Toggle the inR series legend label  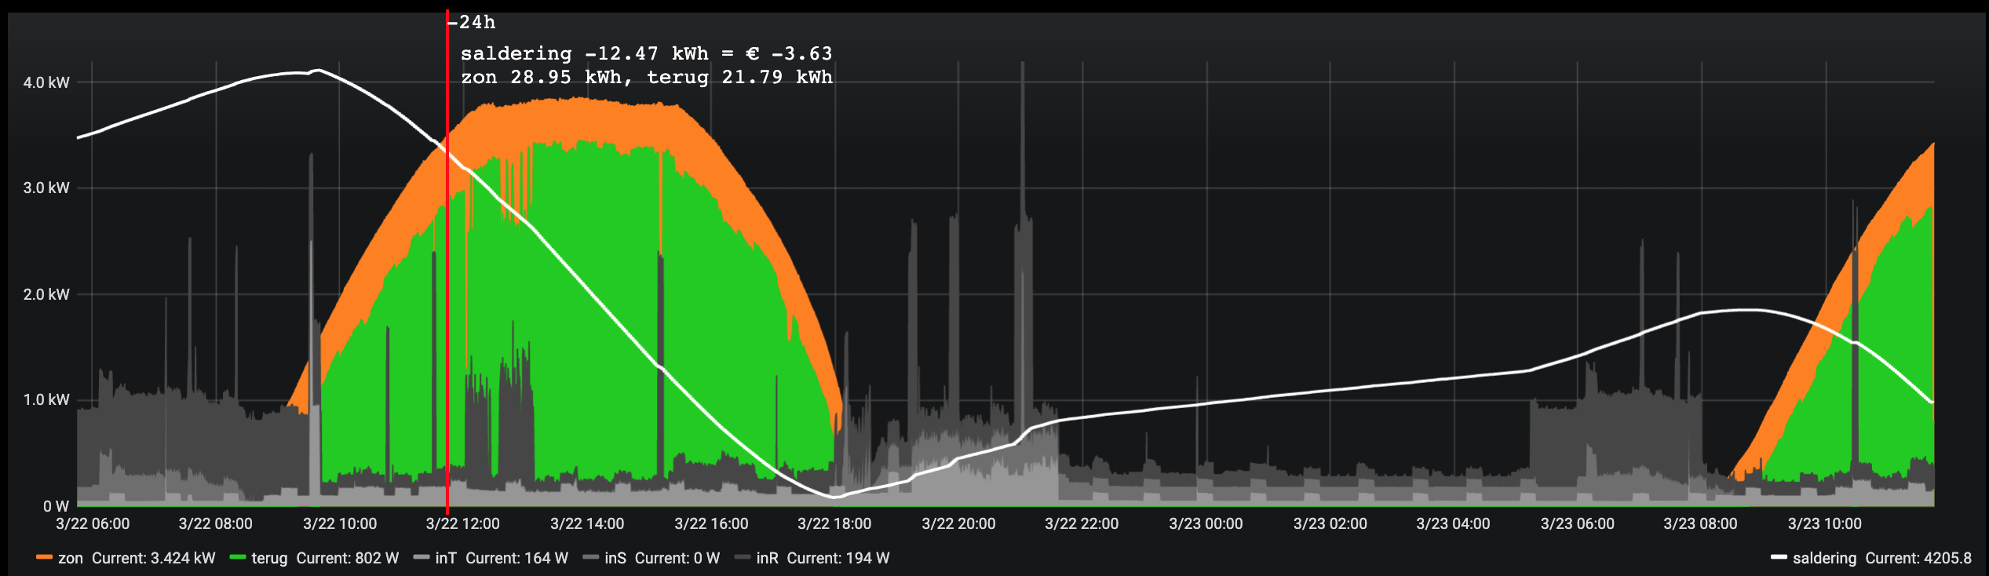767,558
